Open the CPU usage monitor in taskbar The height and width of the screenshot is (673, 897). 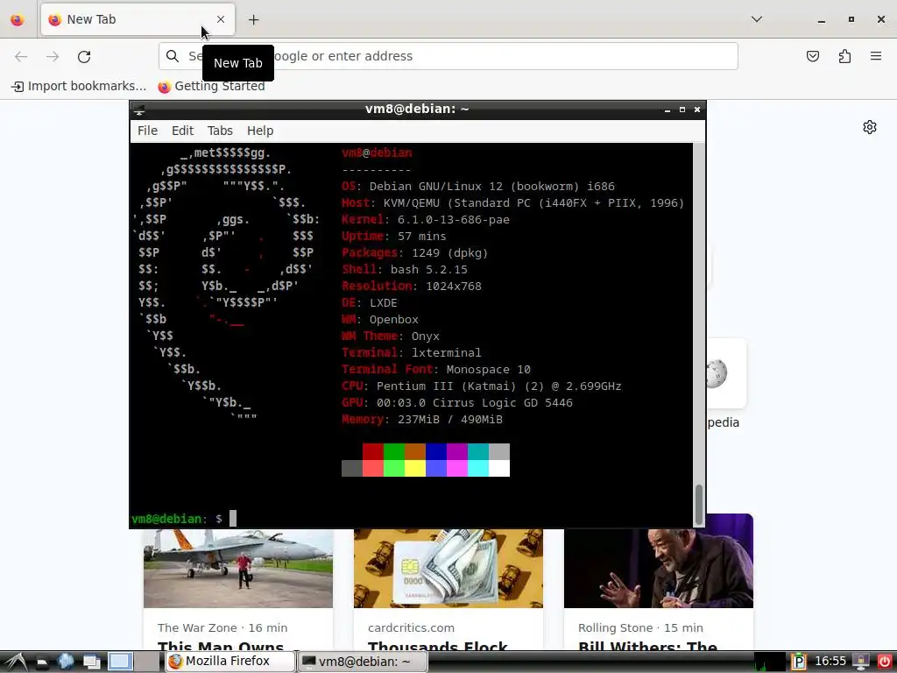pos(769,662)
